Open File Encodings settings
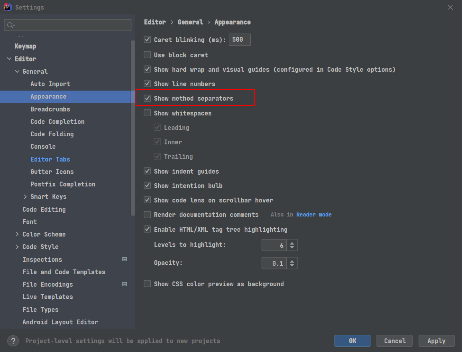462x352 pixels. tap(48, 285)
